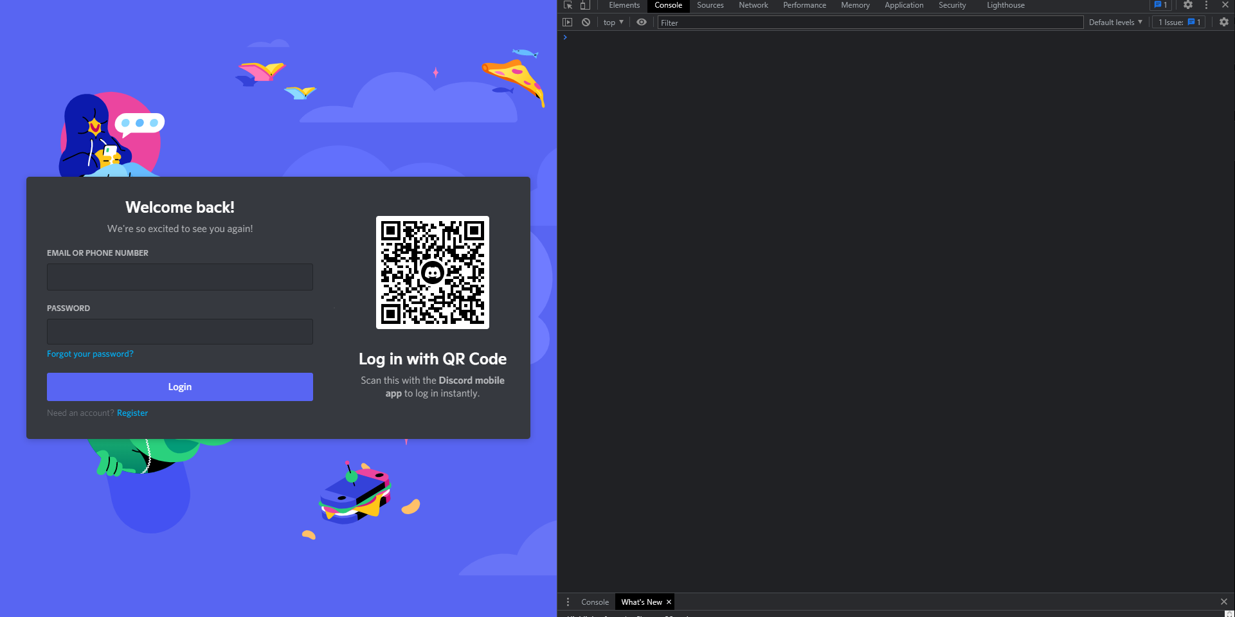Create a live expression with the eye icon
Viewport: 1235px width, 617px height.
[642, 22]
